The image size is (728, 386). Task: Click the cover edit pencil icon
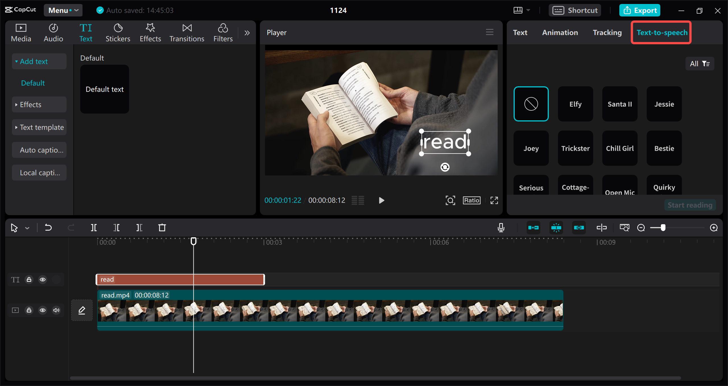pos(82,310)
